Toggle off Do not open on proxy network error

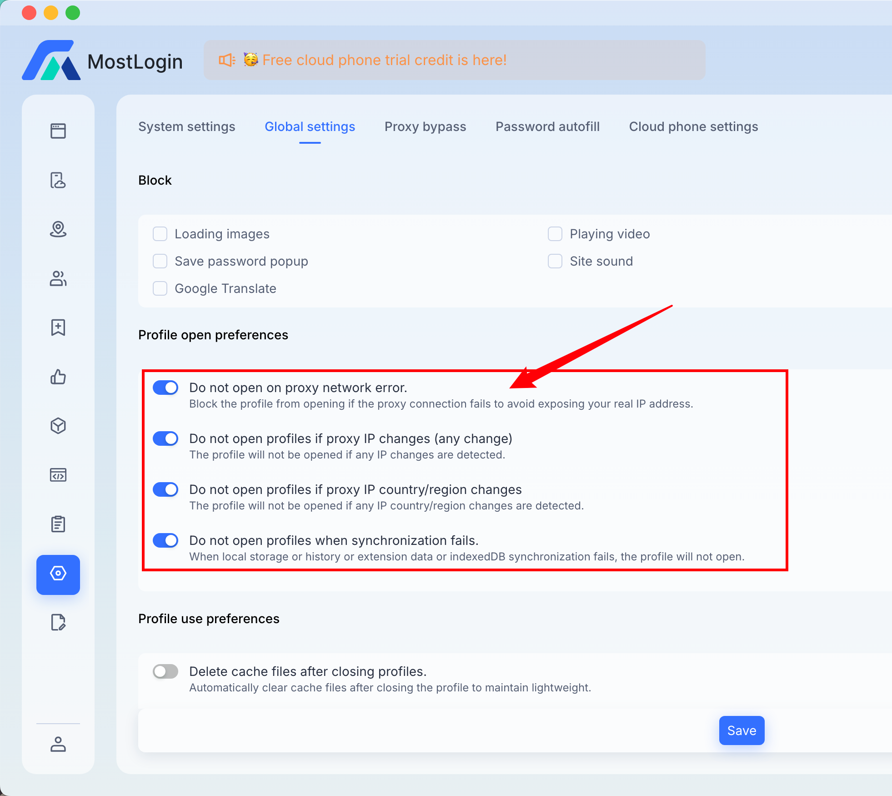click(165, 388)
